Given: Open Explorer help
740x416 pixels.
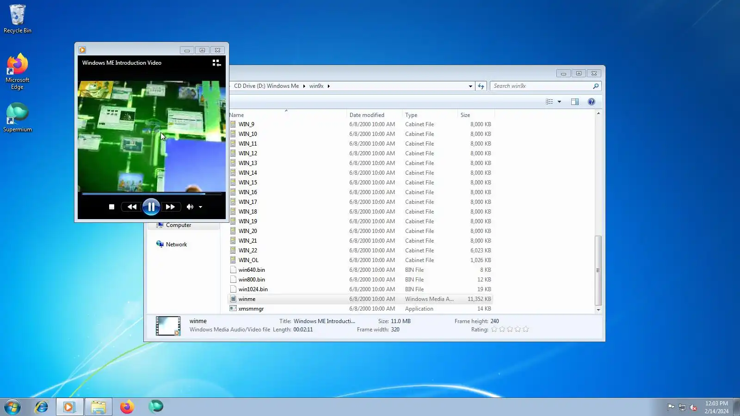Looking at the screenshot, I should [x=591, y=102].
